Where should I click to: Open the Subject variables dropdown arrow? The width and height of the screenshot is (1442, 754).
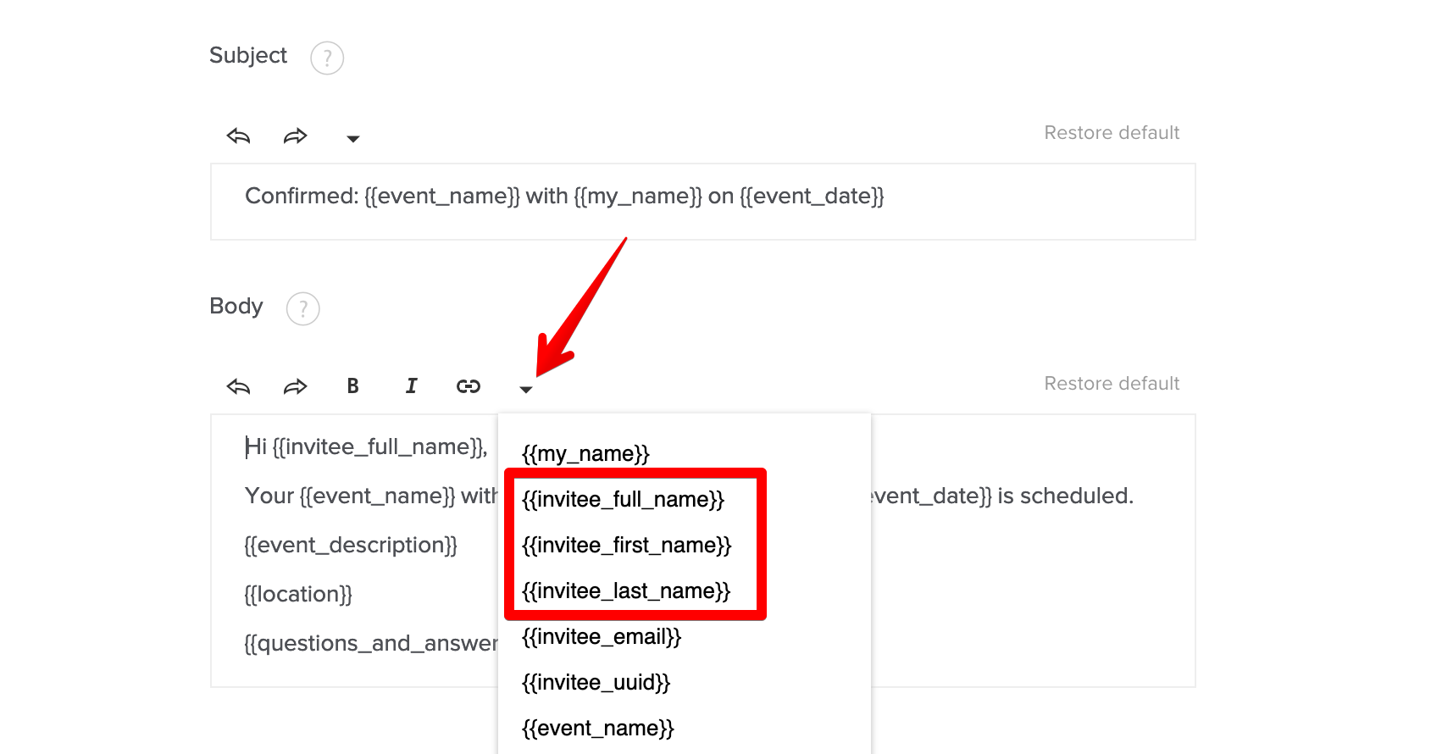(353, 139)
